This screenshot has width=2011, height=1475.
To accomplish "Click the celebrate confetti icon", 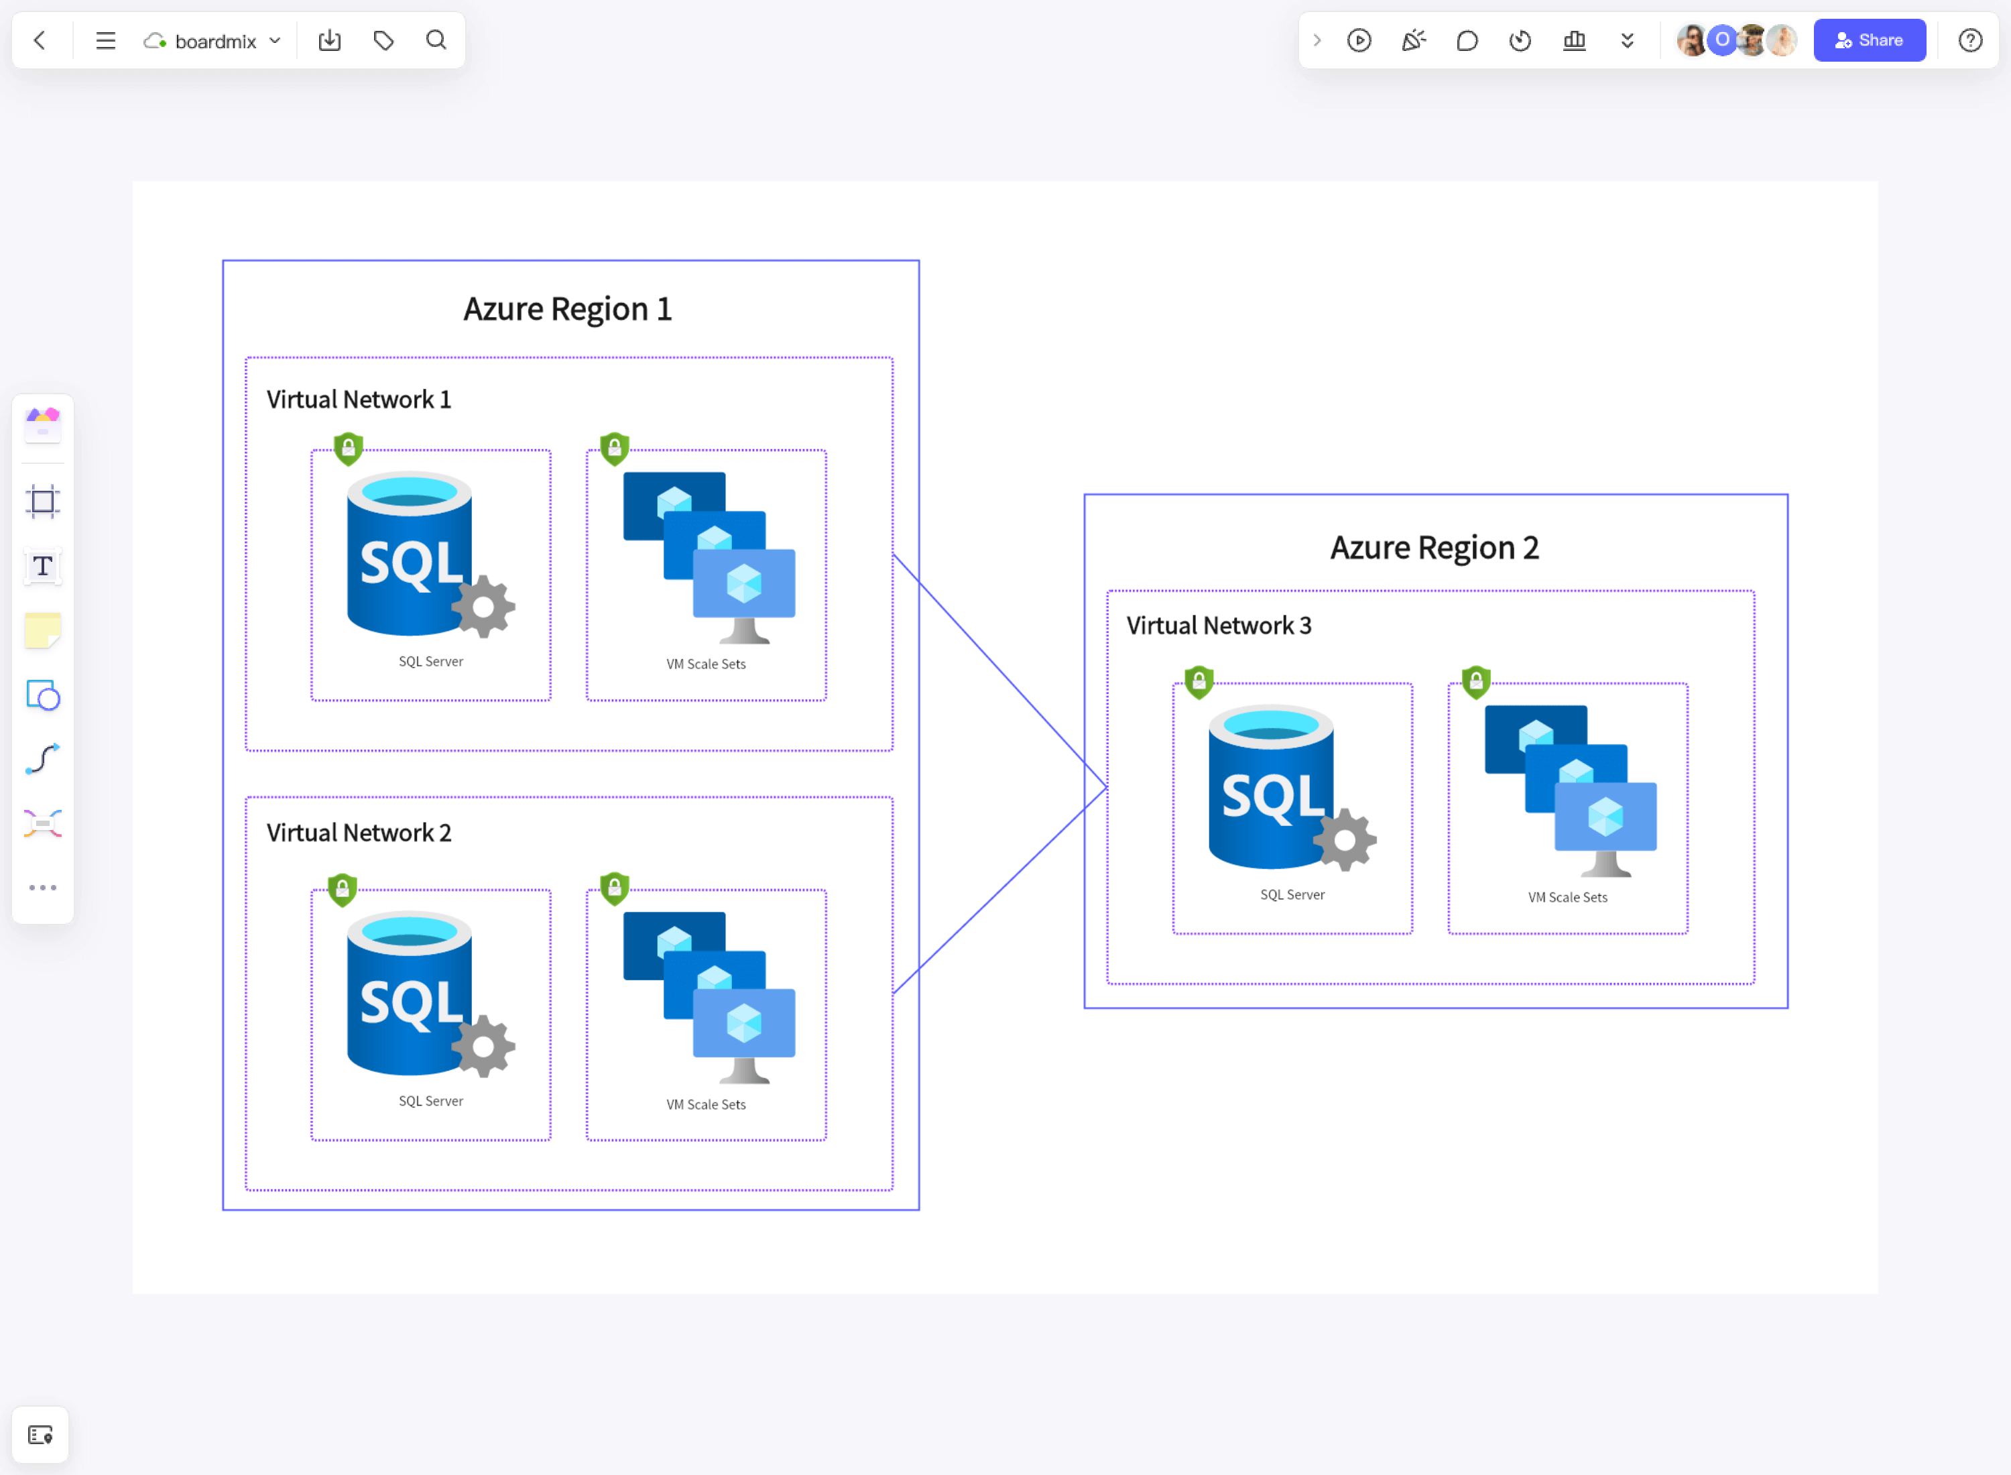I will coord(1413,40).
